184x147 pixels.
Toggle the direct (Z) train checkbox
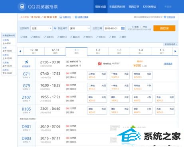[71, 37]
